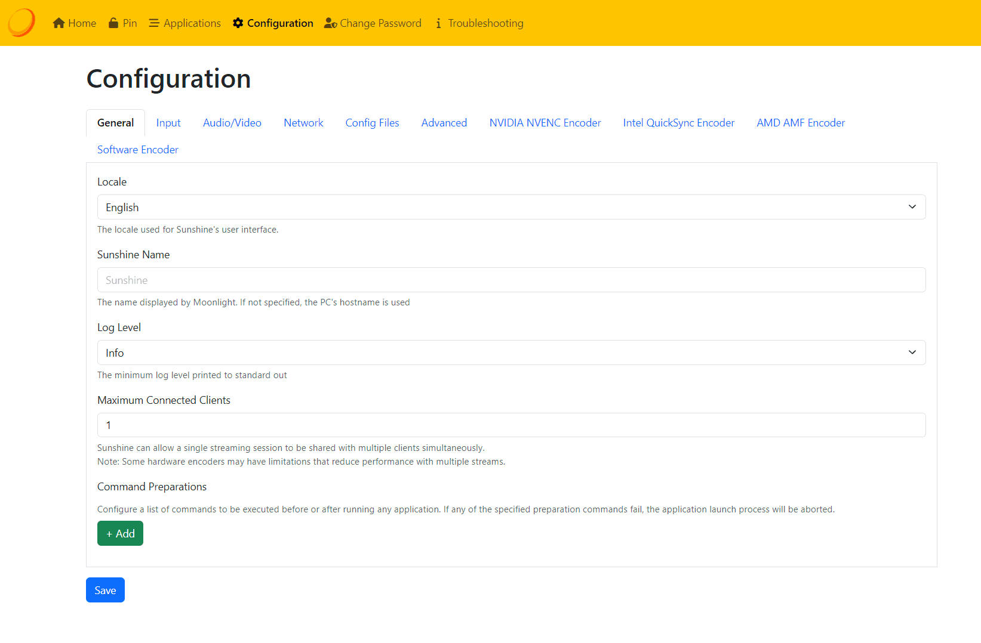
Task: Open the NVIDIA NVENC Encoder tab
Action: pyautogui.click(x=545, y=123)
